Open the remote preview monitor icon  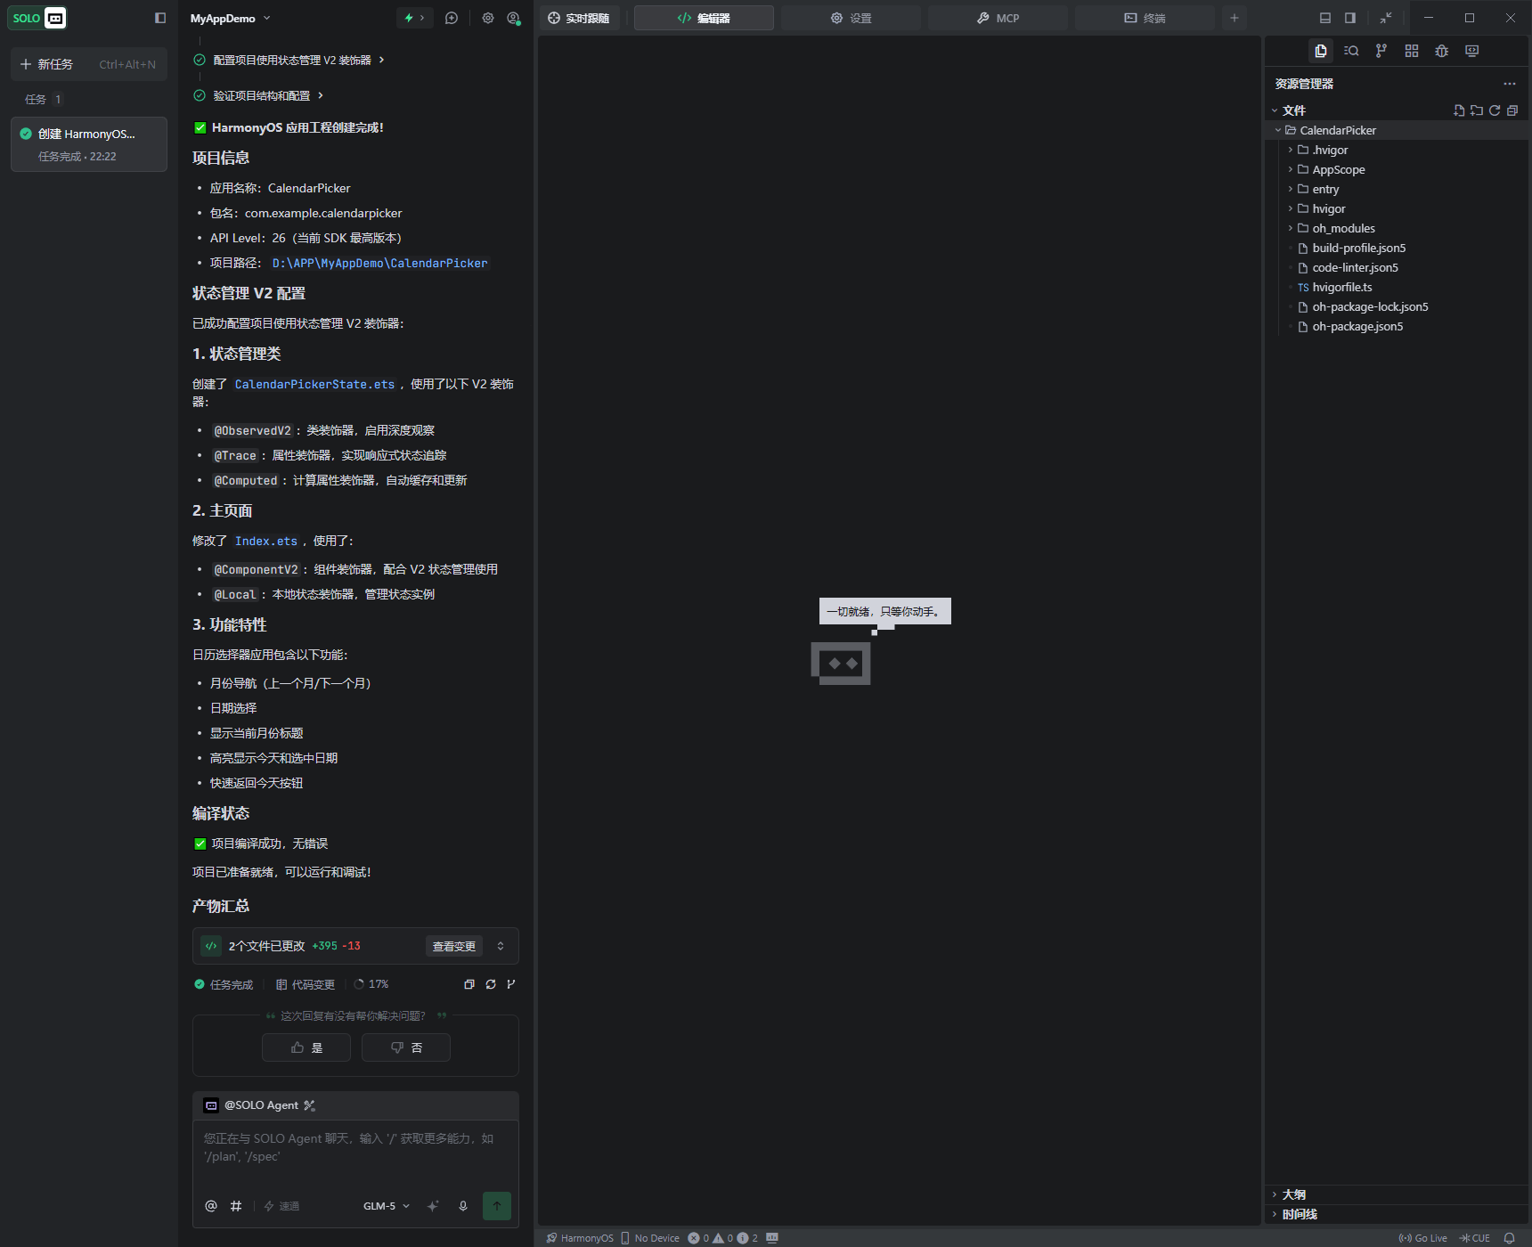click(x=1472, y=51)
